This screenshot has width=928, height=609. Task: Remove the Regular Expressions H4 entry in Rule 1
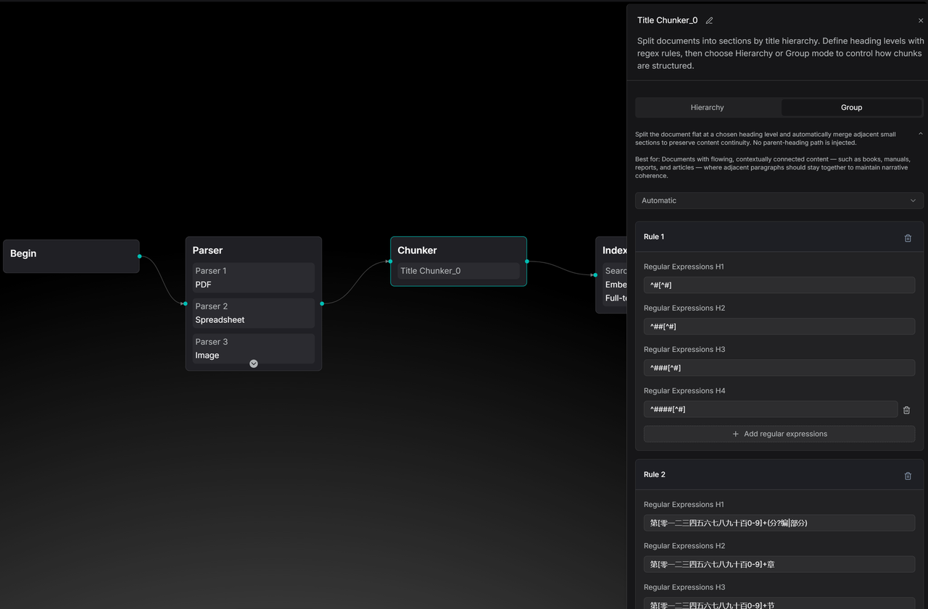[906, 410]
